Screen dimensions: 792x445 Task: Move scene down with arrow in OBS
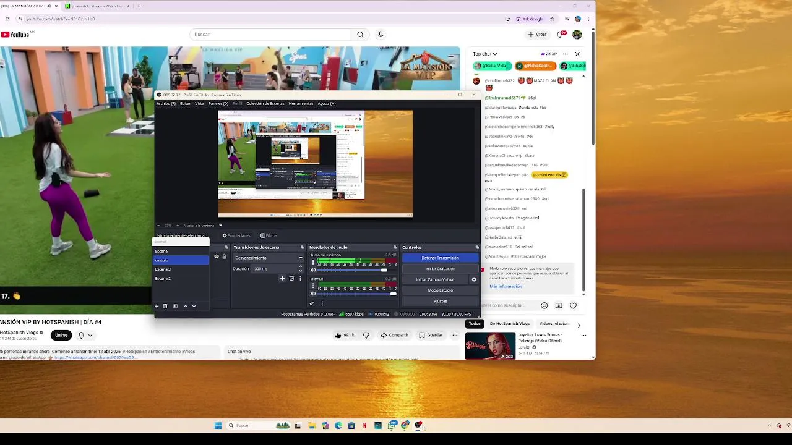coord(194,306)
